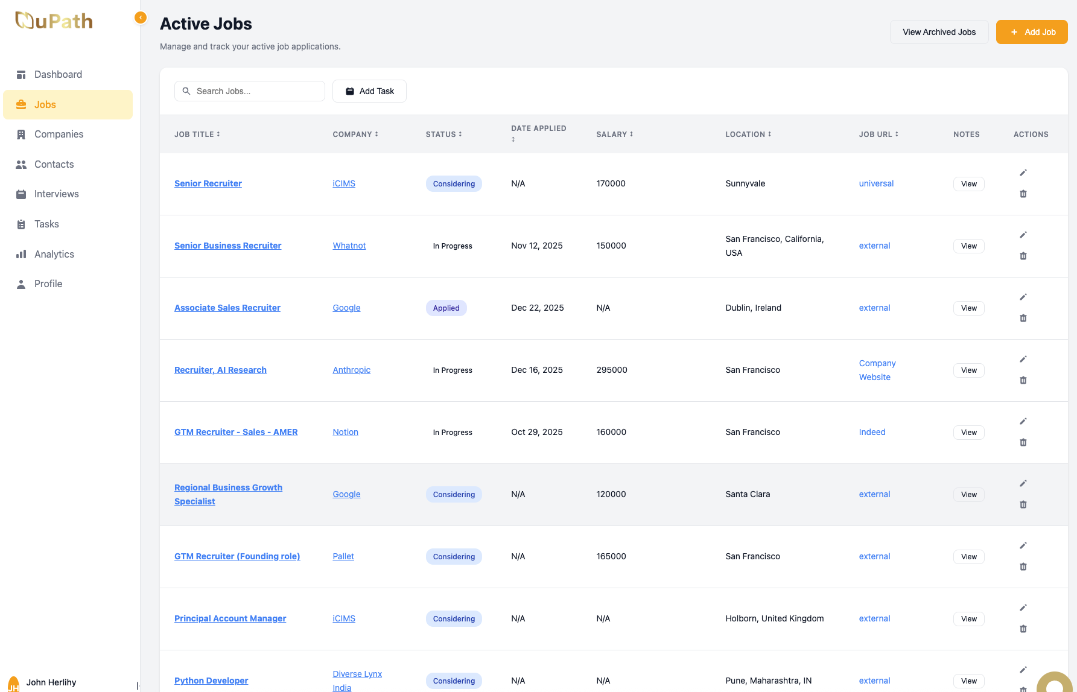The image size is (1077, 692).
Task: Delete the GTM Recruiter - Sales - AMER job
Action: click(1023, 442)
